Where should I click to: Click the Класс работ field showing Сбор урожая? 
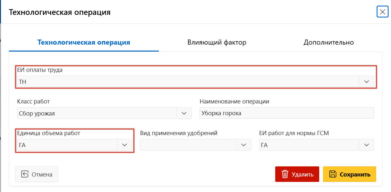(x=96, y=113)
